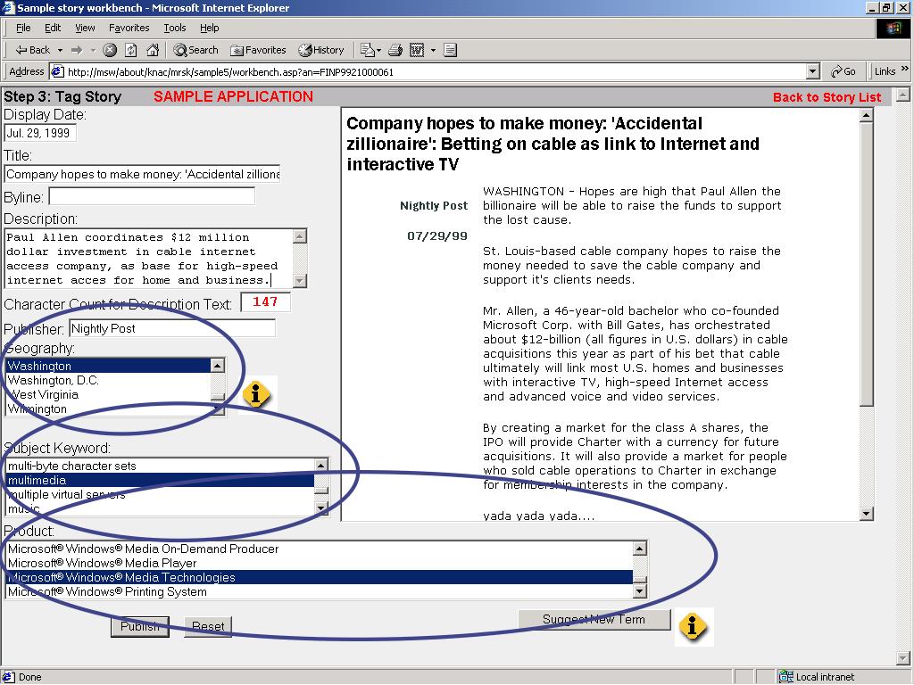Viewport: 914px width, 685px height.
Task: Open the Search pane from the toolbar
Action: pos(195,50)
